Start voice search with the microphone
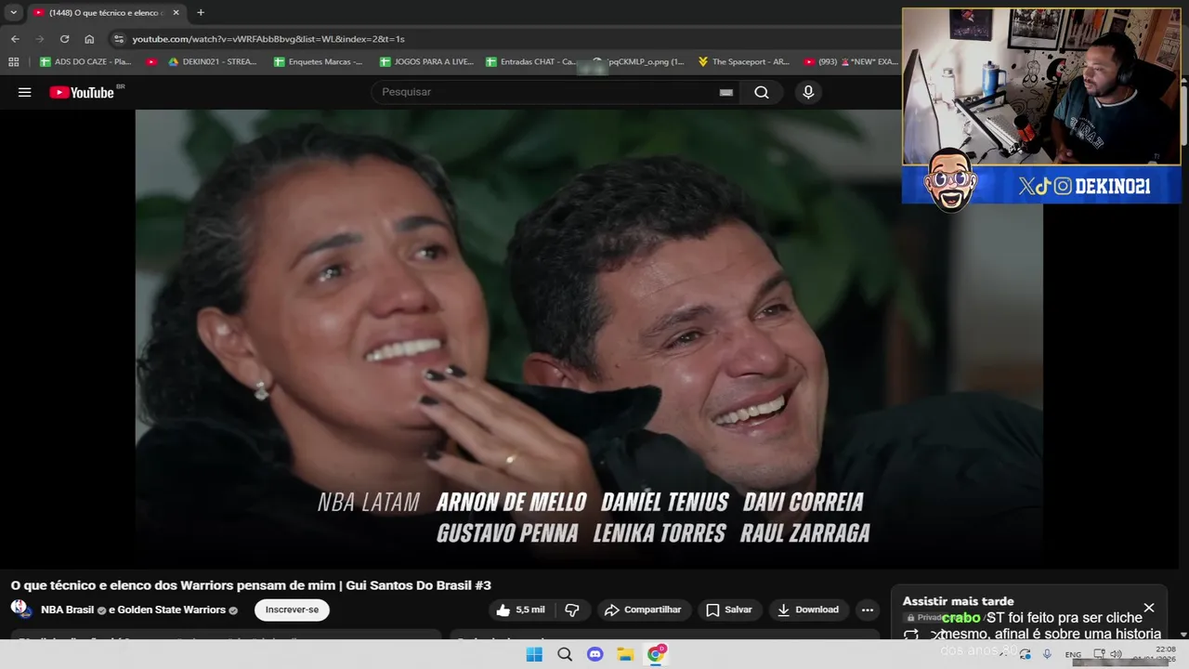Image resolution: width=1189 pixels, height=669 pixels. [x=808, y=92]
